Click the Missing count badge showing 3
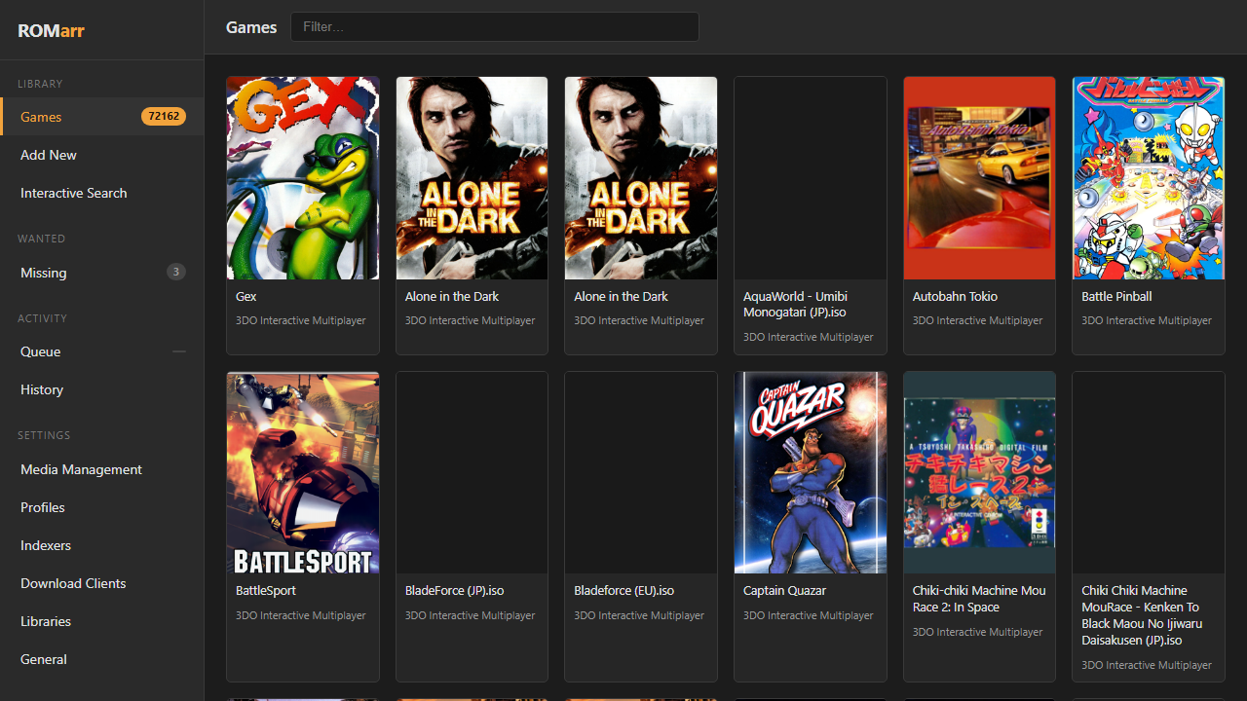This screenshot has height=701, width=1247. pyautogui.click(x=176, y=272)
